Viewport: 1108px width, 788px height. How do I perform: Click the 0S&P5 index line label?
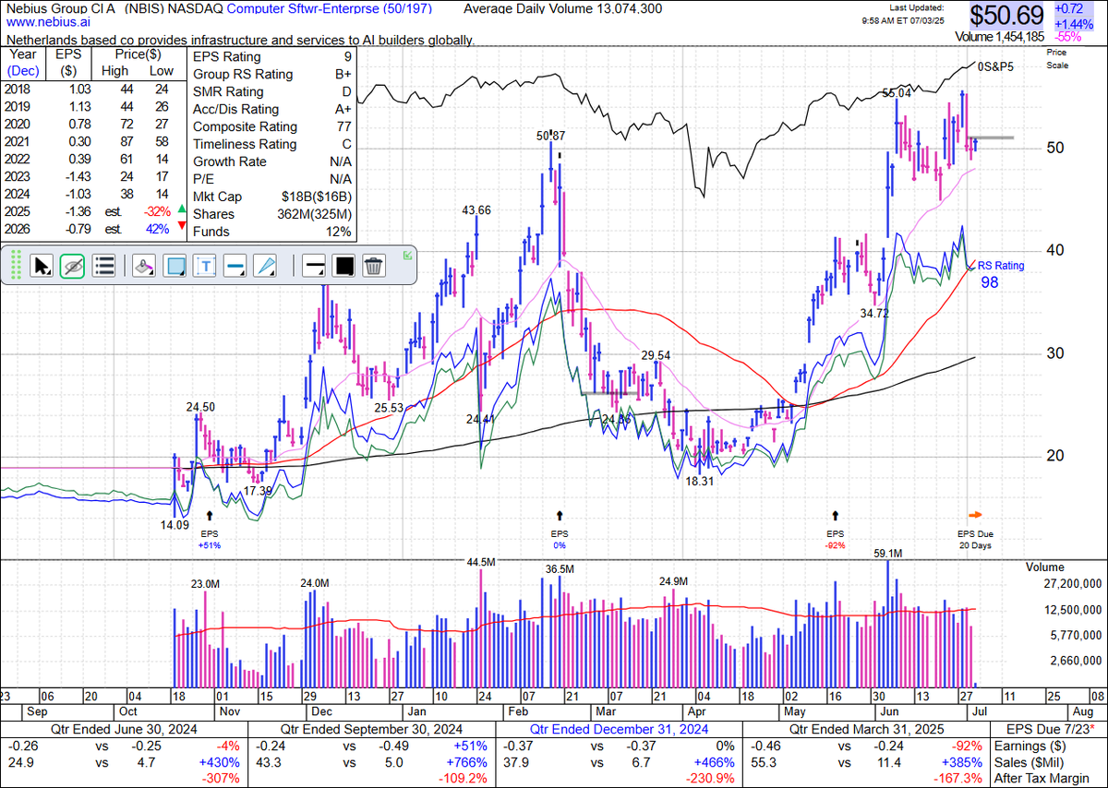pos(995,66)
